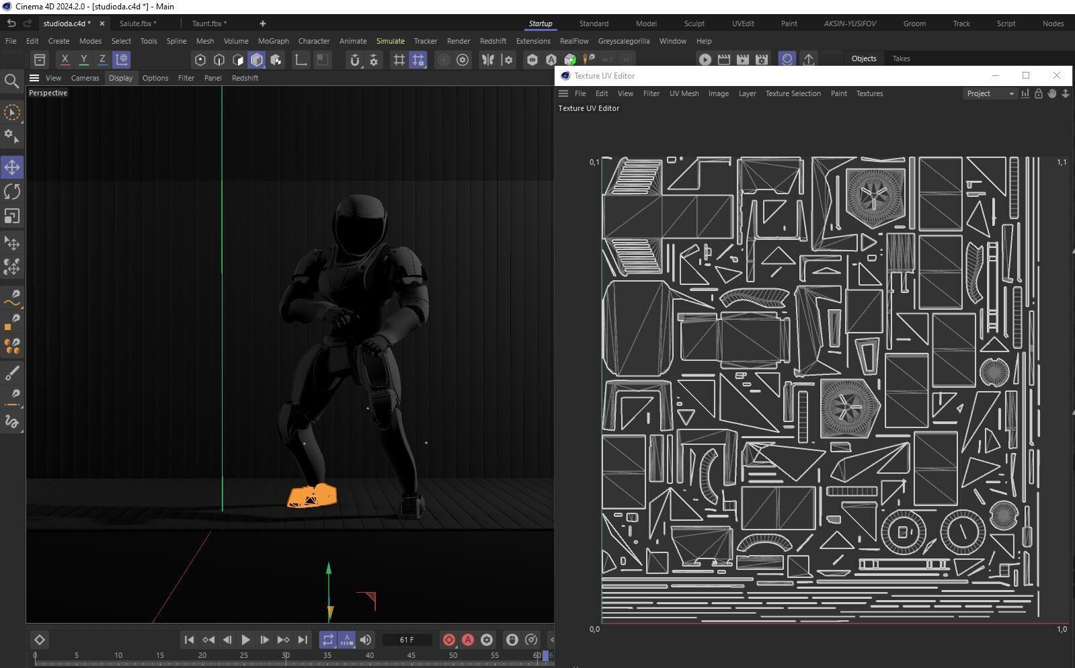Switch to the Sculpt layout
Image resolution: width=1075 pixels, height=668 pixels.
(694, 24)
